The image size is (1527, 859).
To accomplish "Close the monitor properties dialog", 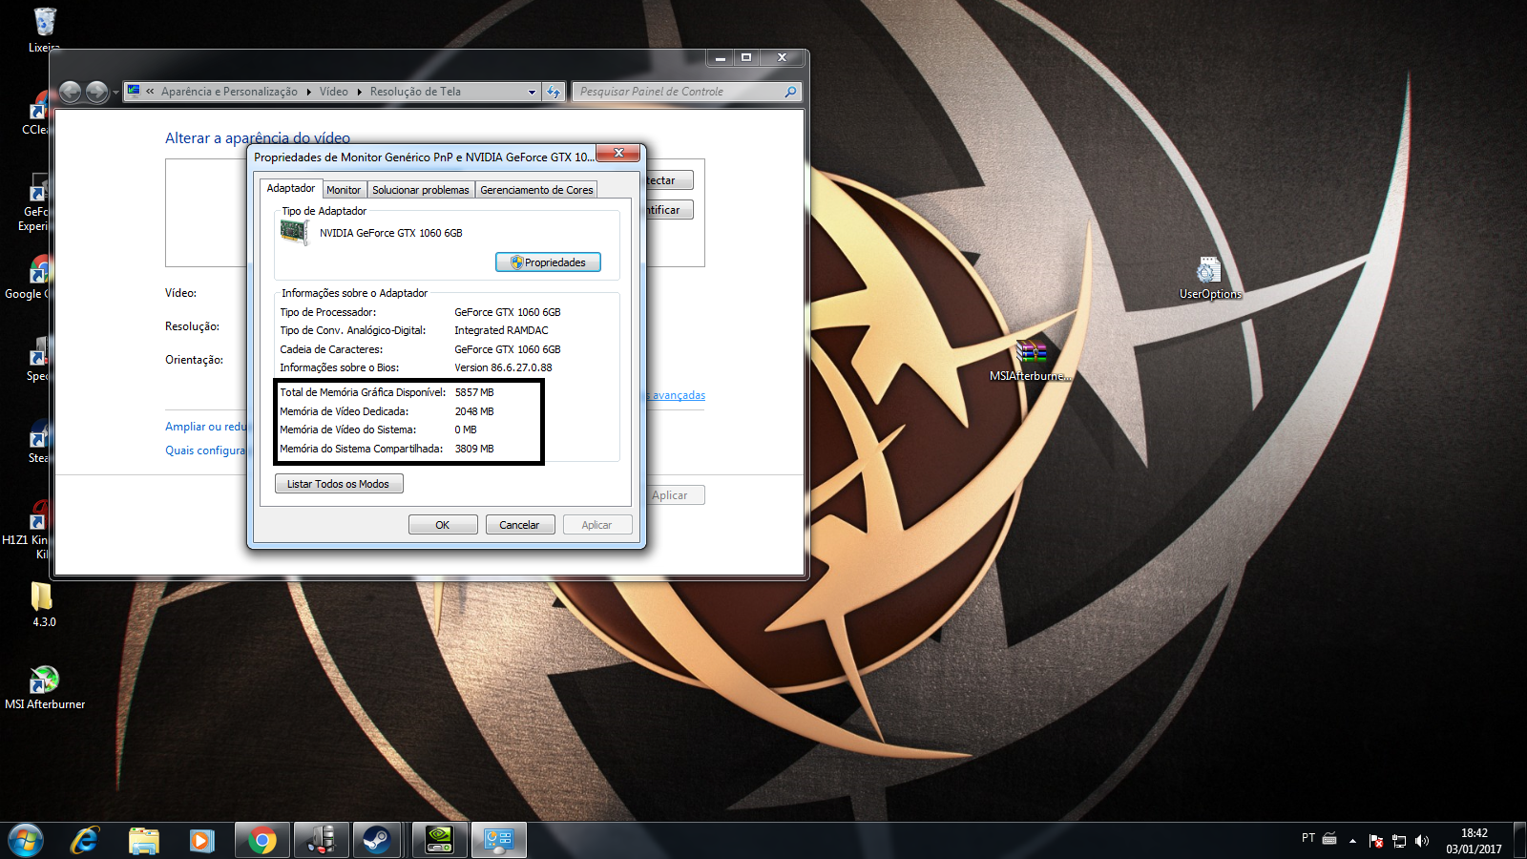I will pos(618,153).
